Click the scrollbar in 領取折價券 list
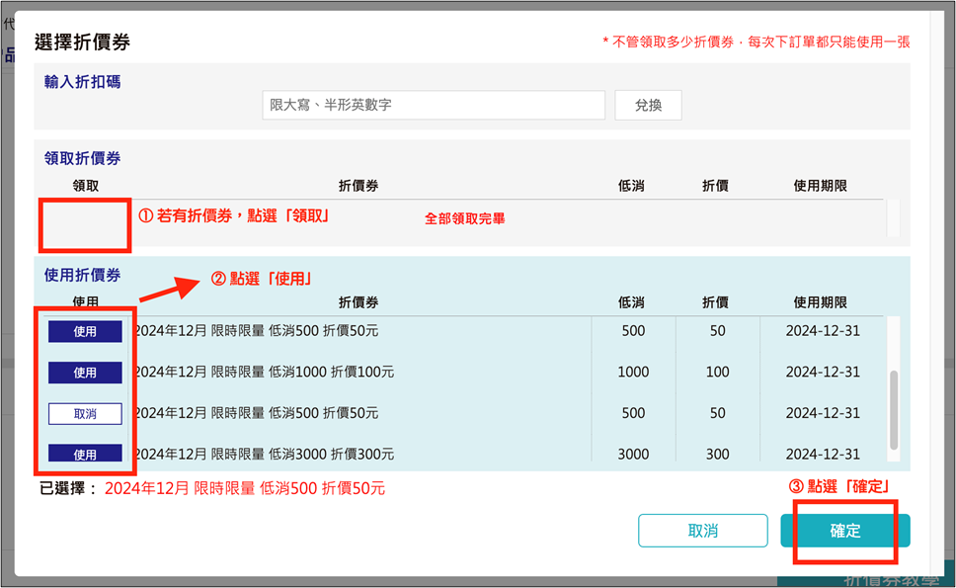The image size is (956, 588). click(x=893, y=217)
